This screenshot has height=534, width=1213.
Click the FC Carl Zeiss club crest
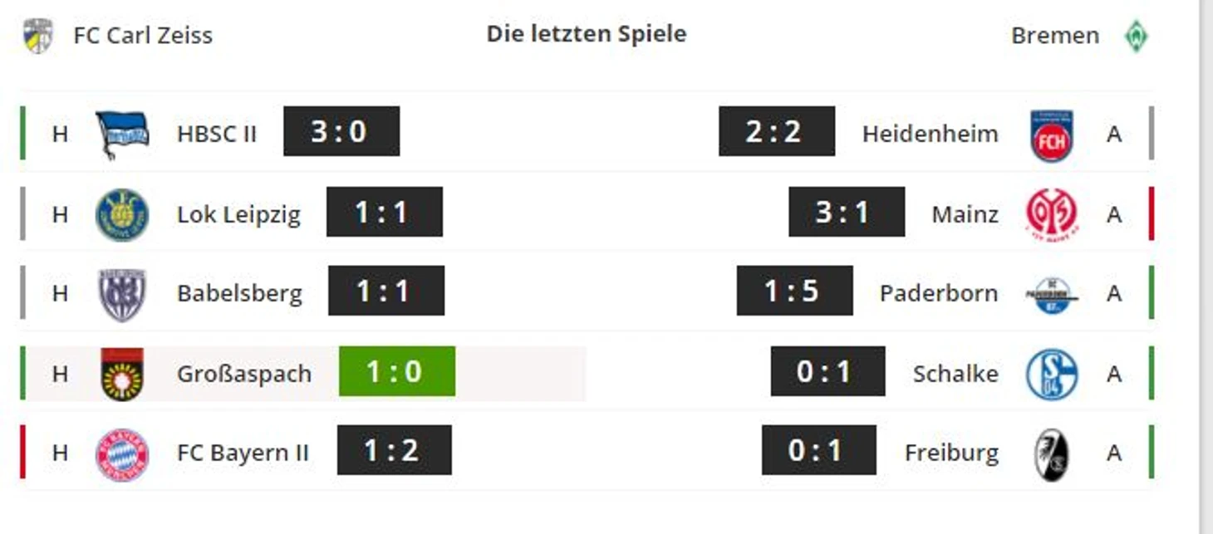point(37,36)
